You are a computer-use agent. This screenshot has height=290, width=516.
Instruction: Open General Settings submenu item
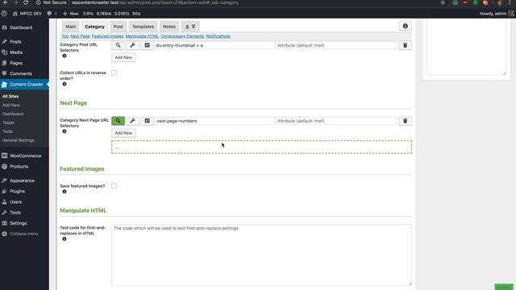(x=18, y=140)
